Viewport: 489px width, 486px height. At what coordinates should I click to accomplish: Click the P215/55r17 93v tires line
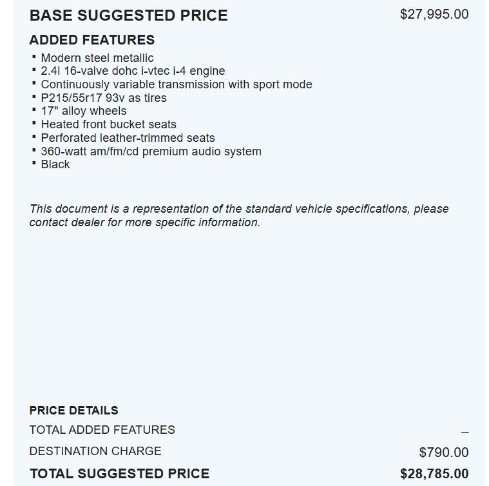pyautogui.click(x=104, y=98)
